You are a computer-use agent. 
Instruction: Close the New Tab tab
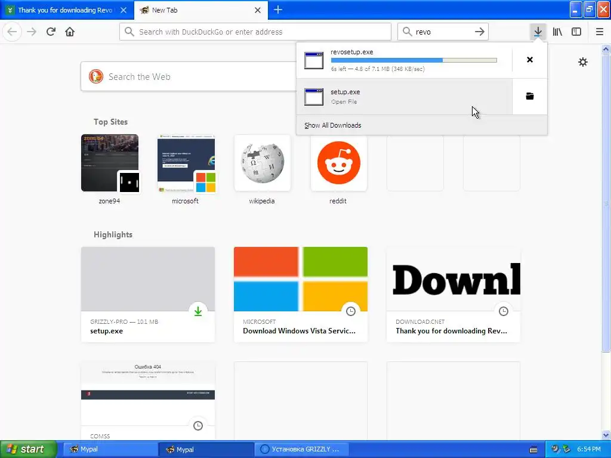258,10
